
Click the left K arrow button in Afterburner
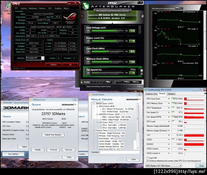coord(82,16)
